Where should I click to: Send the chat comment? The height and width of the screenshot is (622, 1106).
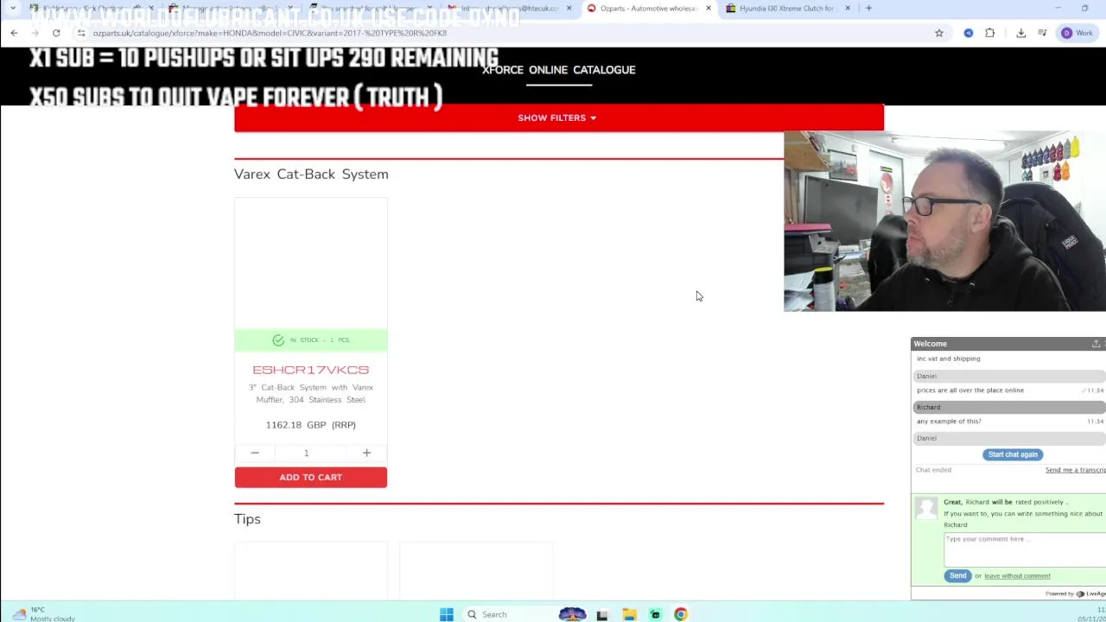(958, 575)
